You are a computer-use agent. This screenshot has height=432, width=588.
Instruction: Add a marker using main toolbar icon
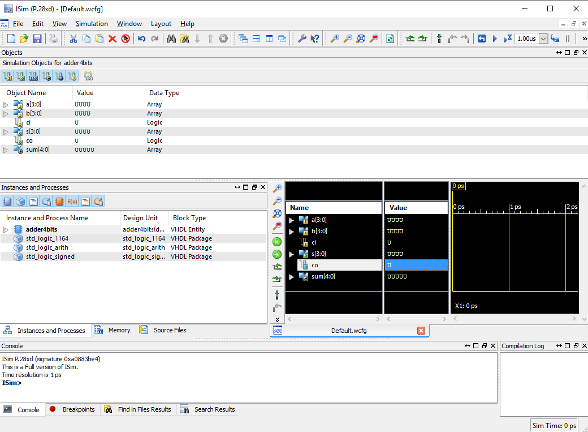pos(439,39)
